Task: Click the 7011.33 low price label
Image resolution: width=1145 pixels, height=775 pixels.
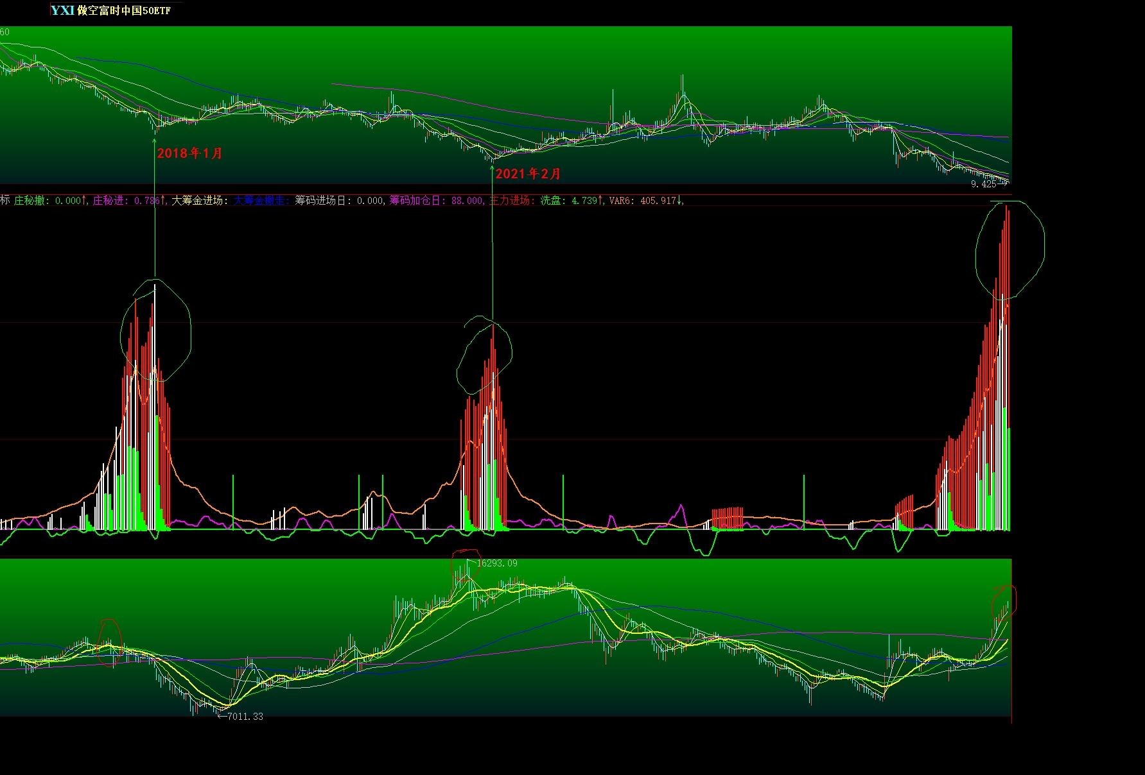Action: pyautogui.click(x=245, y=717)
